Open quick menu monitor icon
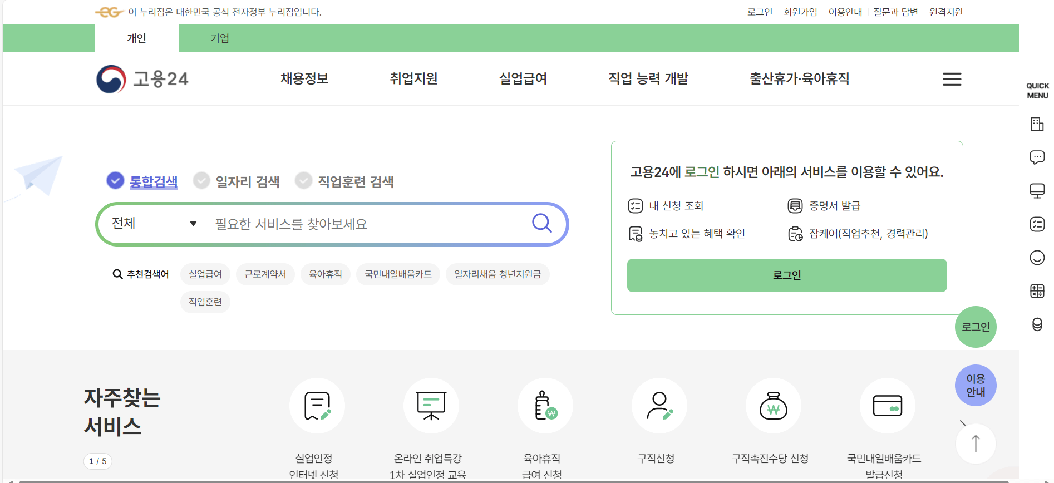1054x483 pixels. point(1037,191)
